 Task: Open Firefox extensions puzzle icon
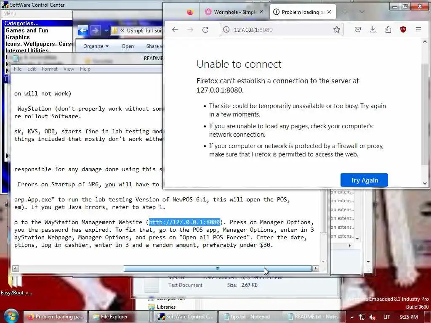[x=388, y=29]
